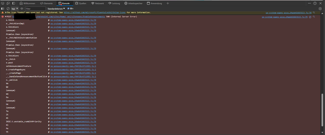Click the warning triangle icon

(x=3, y=13)
